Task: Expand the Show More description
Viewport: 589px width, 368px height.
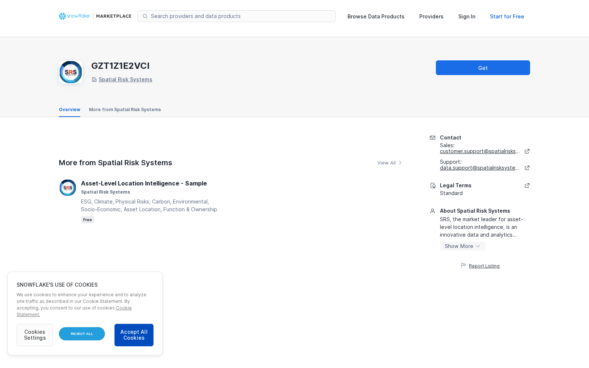Action: pos(462,246)
